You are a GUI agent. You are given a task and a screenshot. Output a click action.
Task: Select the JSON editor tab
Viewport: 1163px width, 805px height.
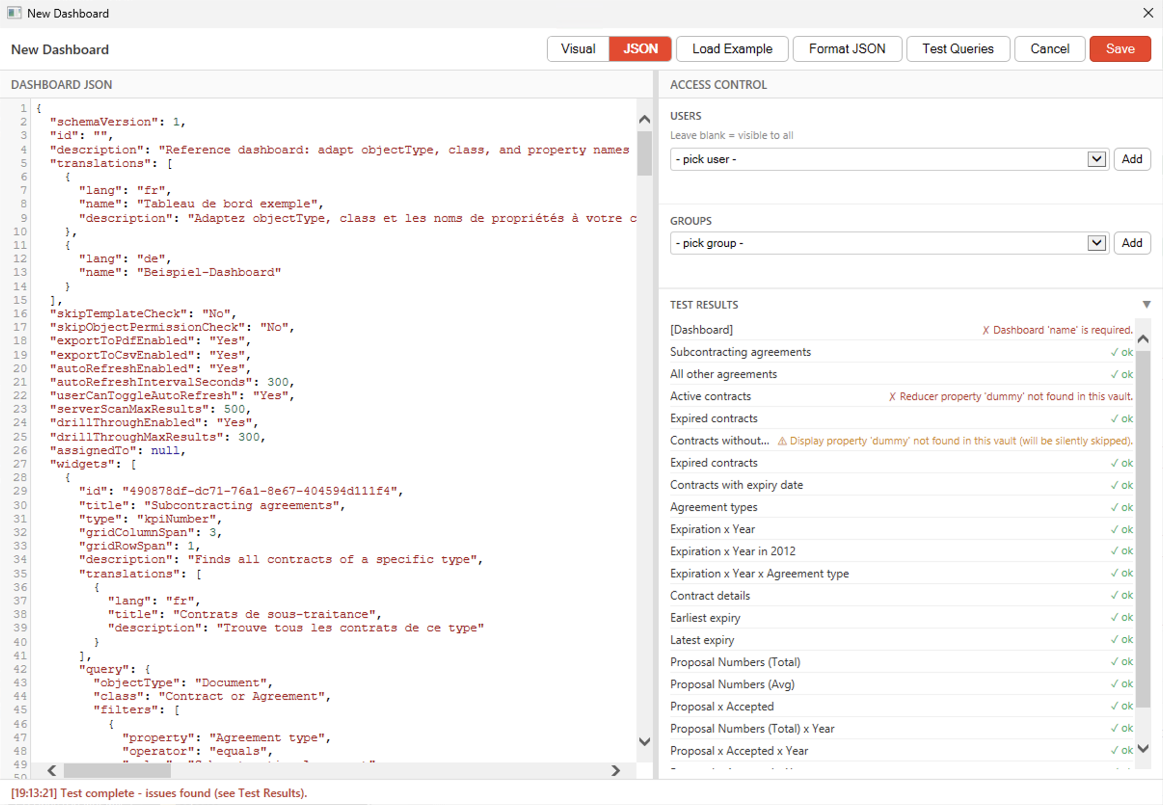640,49
